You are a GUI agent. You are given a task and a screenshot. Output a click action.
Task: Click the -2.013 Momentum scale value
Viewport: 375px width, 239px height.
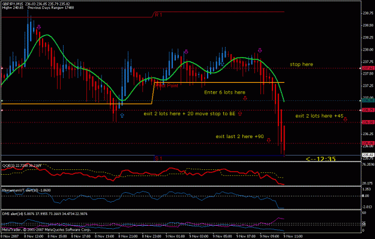pyautogui.click(x=367, y=207)
